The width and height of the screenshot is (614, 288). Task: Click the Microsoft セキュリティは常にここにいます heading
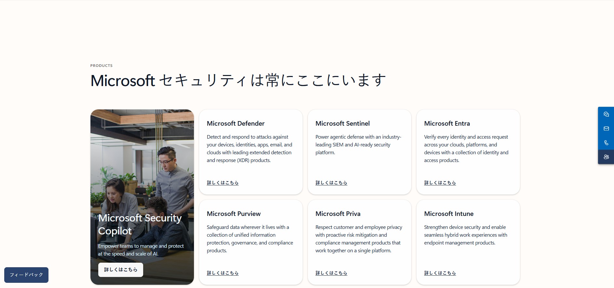coord(238,81)
